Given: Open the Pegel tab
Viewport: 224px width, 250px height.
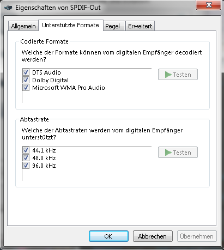Looking at the screenshot, I should 114,26.
